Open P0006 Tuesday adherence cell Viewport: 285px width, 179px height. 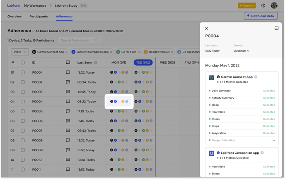(143, 121)
